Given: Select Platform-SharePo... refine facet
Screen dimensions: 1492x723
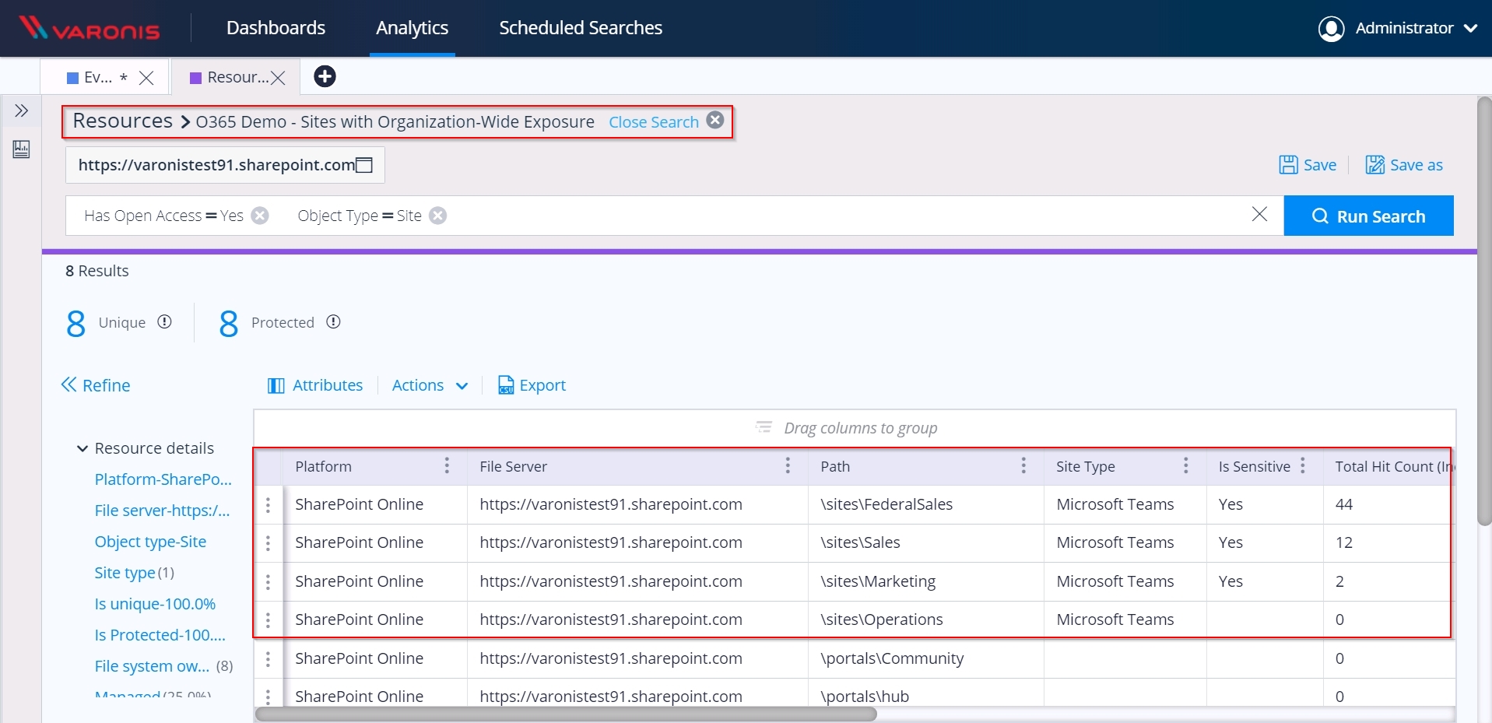Looking at the screenshot, I should pos(163,479).
